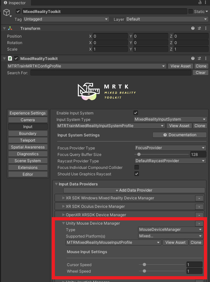
Task: Click the Position X input field
Action: tap(110, 36)
